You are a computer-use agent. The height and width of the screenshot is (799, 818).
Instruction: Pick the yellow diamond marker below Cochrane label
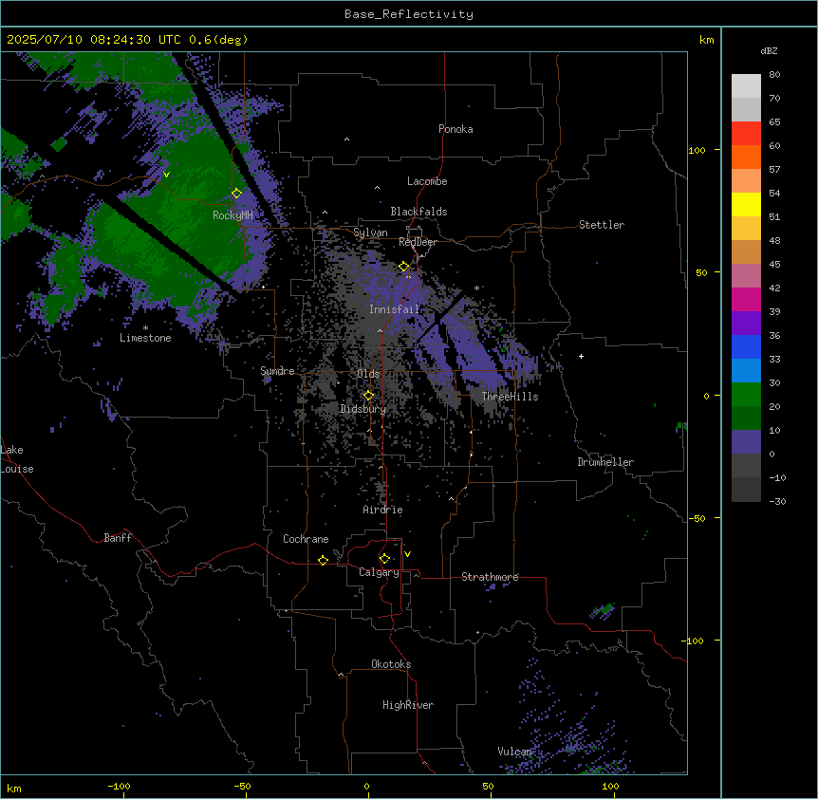click(x=323, y=560)
